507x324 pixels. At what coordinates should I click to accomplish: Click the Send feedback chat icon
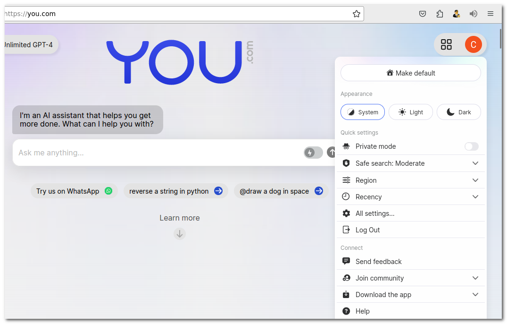point(346,261)
